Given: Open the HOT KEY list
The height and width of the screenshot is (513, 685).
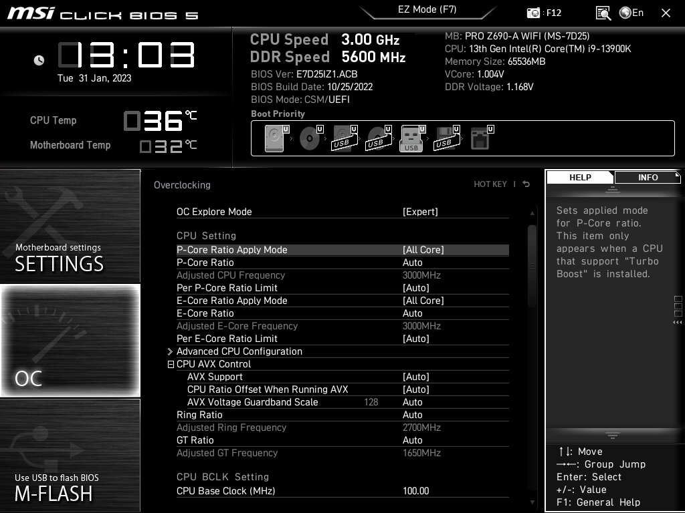Looking at the screenshot, I should click(x=490, y=184).
